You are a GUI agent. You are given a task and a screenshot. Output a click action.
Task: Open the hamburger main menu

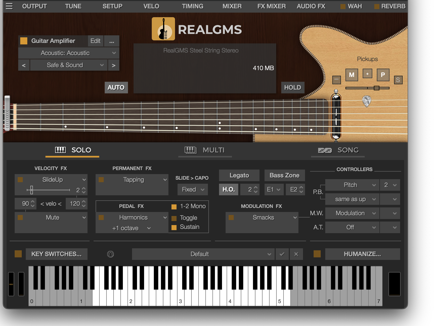9,6
